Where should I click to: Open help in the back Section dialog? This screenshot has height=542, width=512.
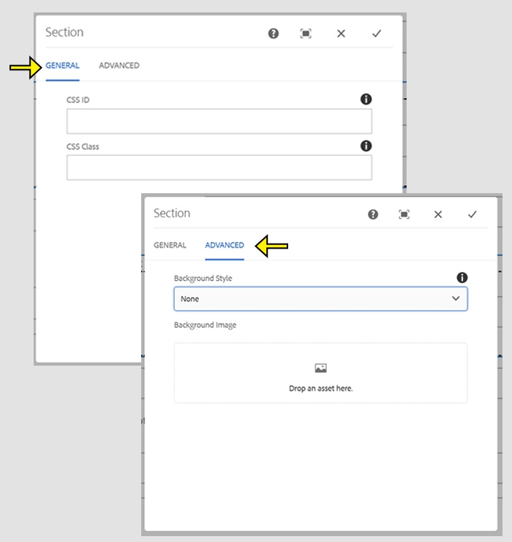273,34
